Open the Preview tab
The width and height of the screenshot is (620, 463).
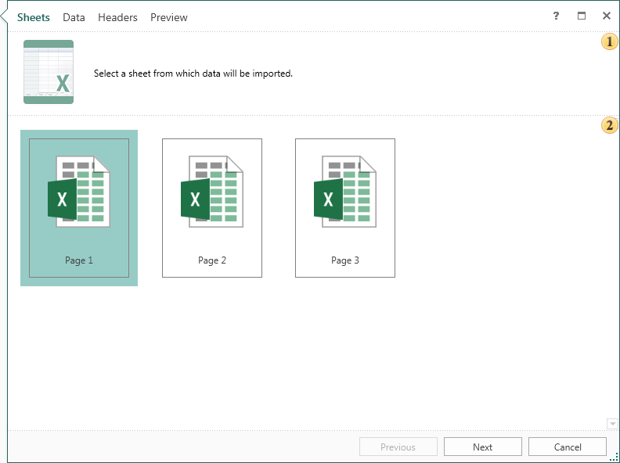169,17
